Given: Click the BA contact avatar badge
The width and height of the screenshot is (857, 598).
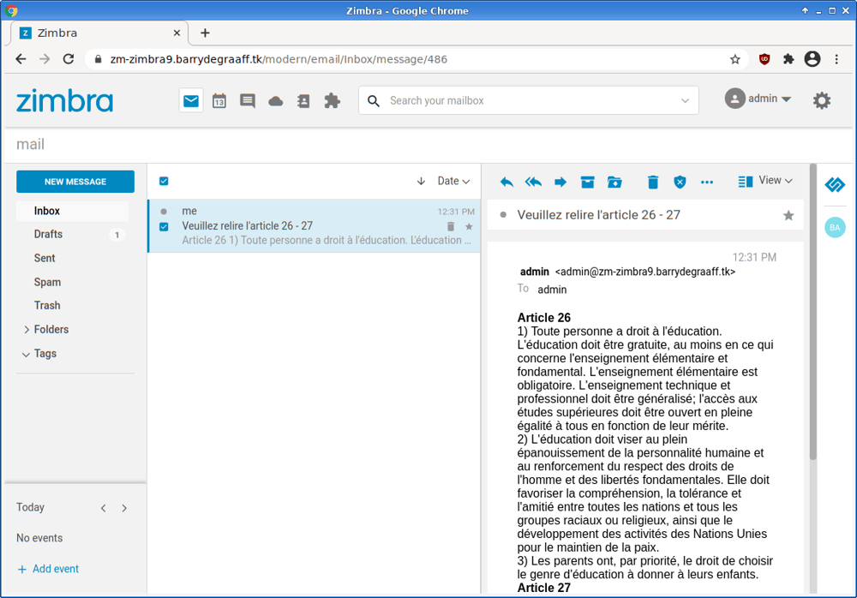Looking at the screenshot, I should [x=835, y=227].
